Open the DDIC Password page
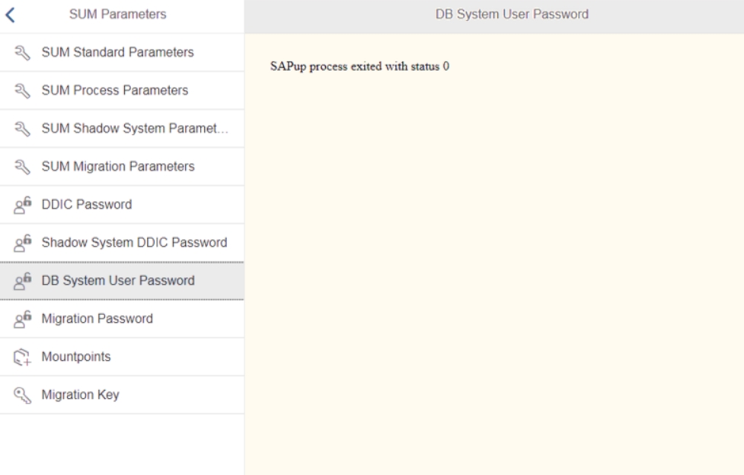Image resolution: width=744 pixels, height=475 pixels. coord(122,204)
